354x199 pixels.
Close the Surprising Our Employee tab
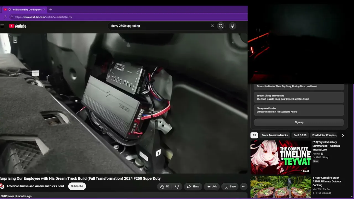coord(44,10)
